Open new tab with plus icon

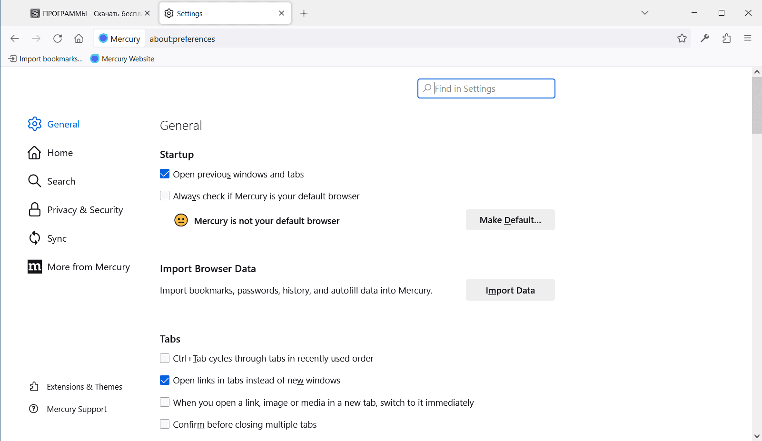[x=304, y=13]
